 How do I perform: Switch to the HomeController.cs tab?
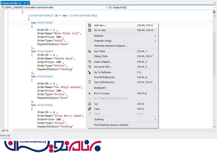click(11, 3)
